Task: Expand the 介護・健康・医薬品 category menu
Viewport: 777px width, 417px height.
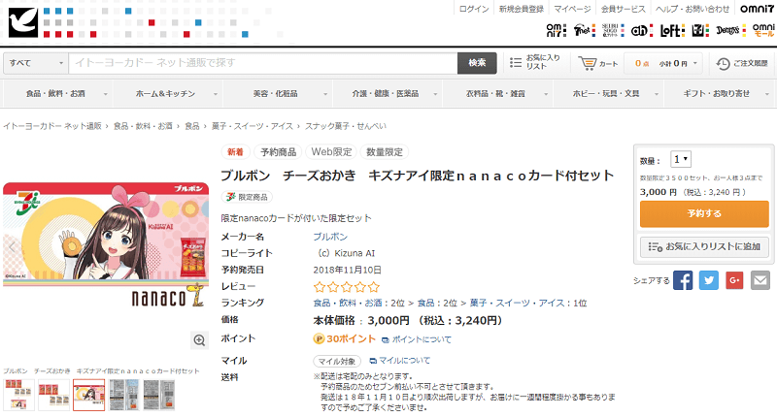Action: click(x=388, y=93)
